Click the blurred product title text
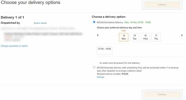This screenshot has width=186, height=100. click(43, 34)
